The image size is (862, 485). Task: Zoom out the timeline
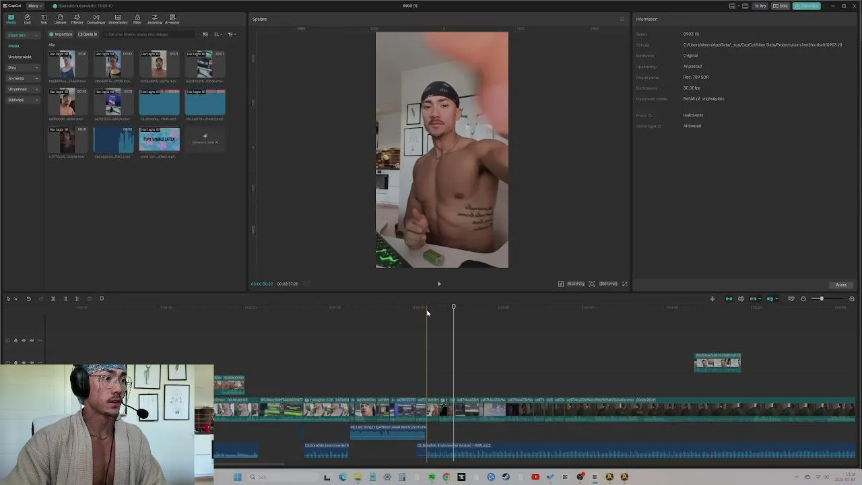pyautogui.click(x=803, y=299)
